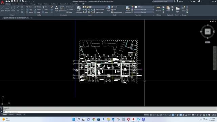
Task: Click Sign In in title bar
Action: (x=180, y=1)
